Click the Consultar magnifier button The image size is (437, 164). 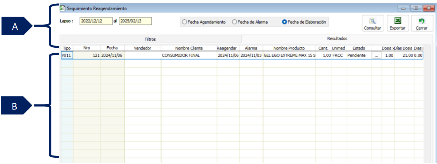tap(373, 23)
